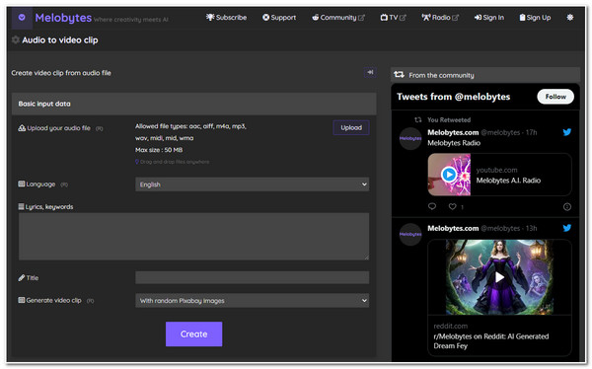
Task: Click Twitter bird icon on second tweet
Action: (566, 228)
